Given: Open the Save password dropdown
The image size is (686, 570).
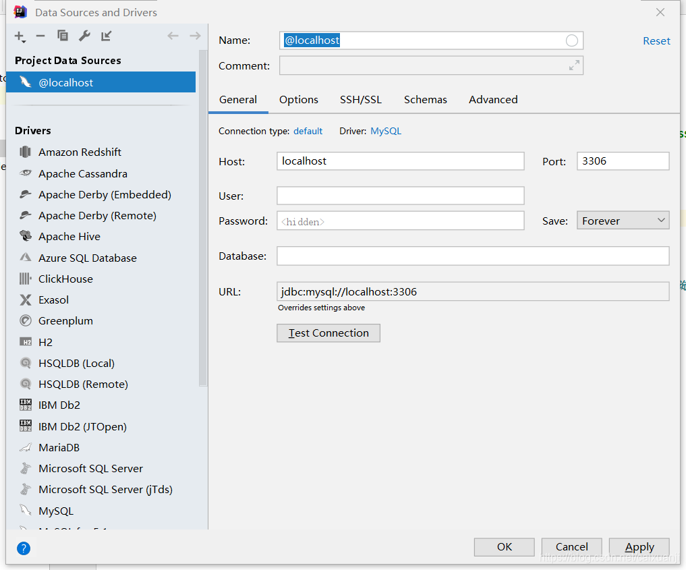Looking at the screenshot, I should tap(623, 221).
